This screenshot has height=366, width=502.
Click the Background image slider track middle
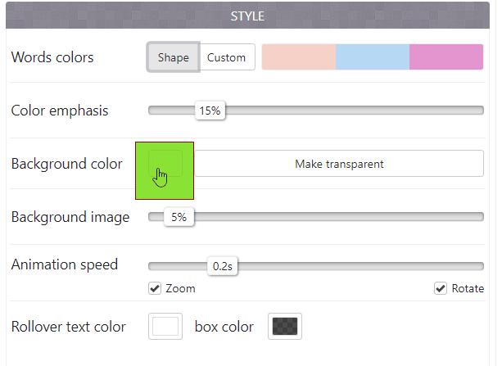click(x=316, y=217)
